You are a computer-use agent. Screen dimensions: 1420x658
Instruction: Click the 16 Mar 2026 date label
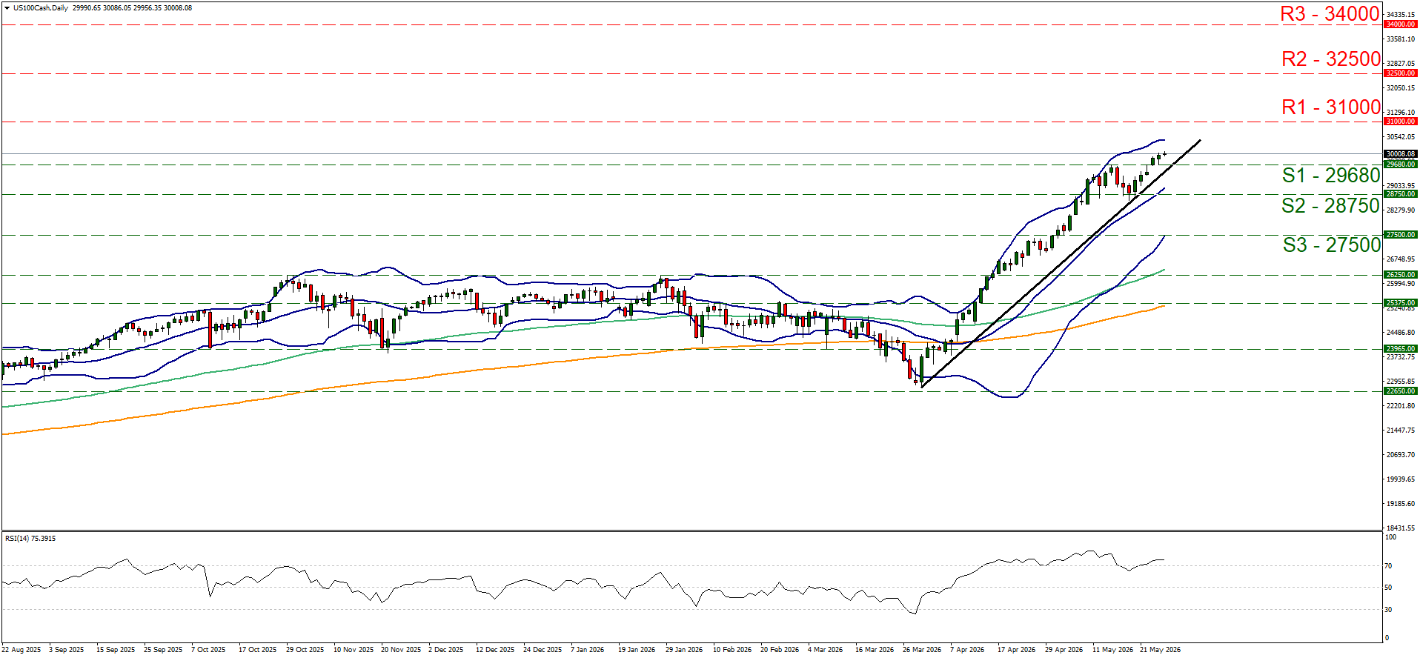click(x=875, y=650)
